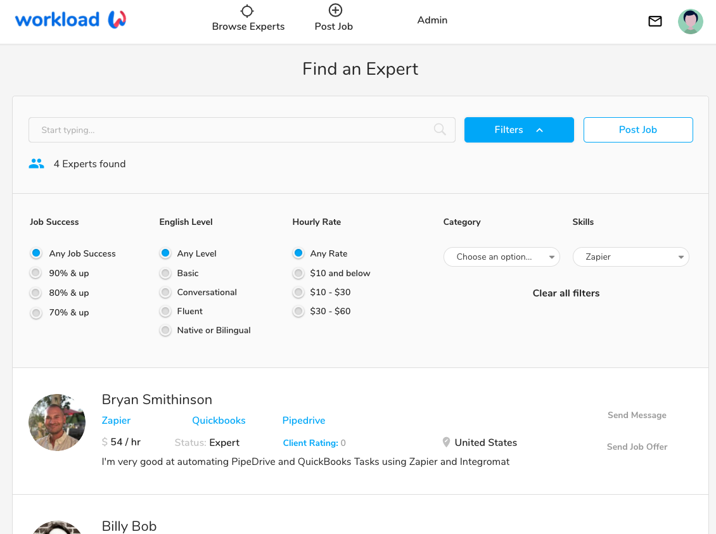The height and width of the screenshot is (534, 716).
Task: Open the mail envelope icon
Action: click(x=655, y=21)
